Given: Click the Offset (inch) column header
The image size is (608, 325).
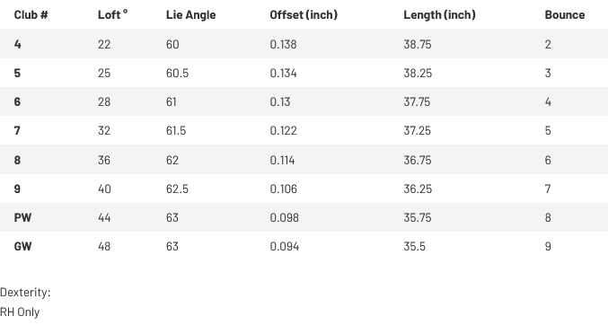Looking at the screenshot, I should point(304,14).
